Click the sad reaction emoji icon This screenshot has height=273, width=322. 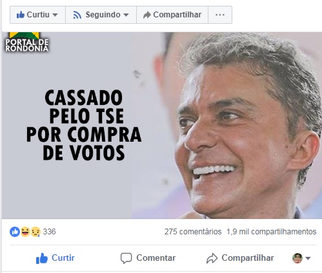35,232
